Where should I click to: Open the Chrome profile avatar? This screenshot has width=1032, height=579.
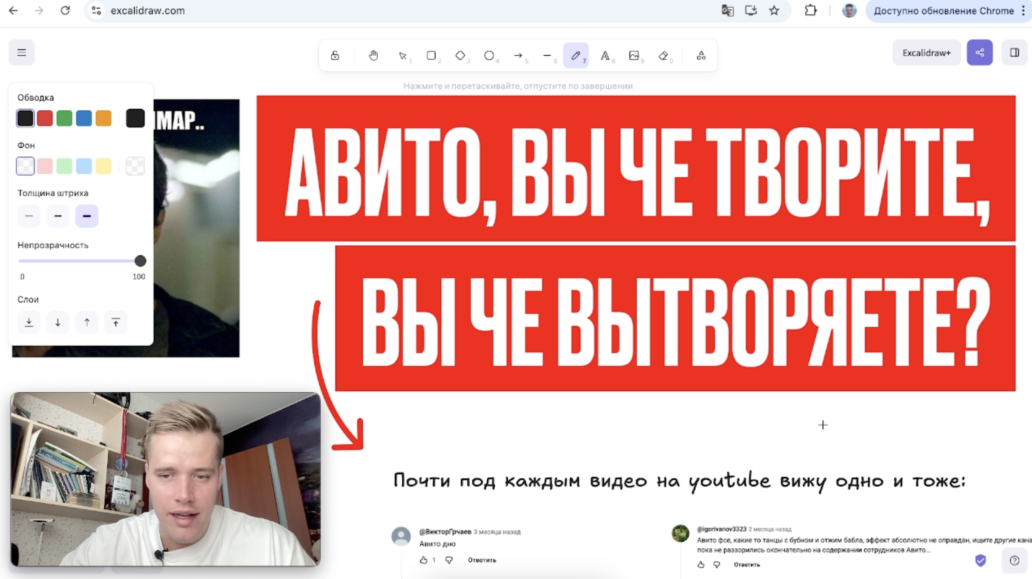point(849,11)
